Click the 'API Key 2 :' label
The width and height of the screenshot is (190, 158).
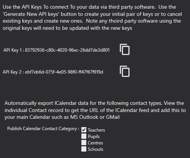[13, 72]
